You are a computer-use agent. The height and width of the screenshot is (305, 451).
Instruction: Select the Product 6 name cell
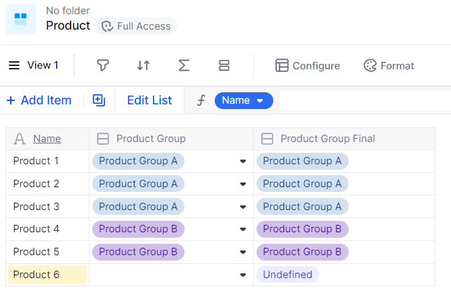coord(47,275)
